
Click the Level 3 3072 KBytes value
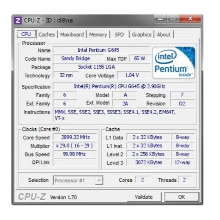click(148, 162)
